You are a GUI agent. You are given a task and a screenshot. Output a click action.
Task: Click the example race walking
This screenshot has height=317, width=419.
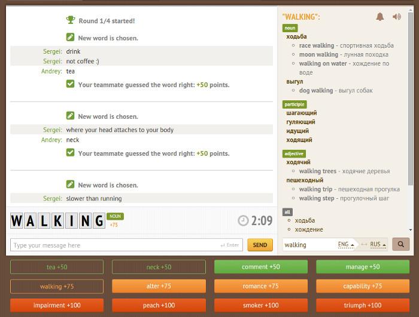pos(317,45)
